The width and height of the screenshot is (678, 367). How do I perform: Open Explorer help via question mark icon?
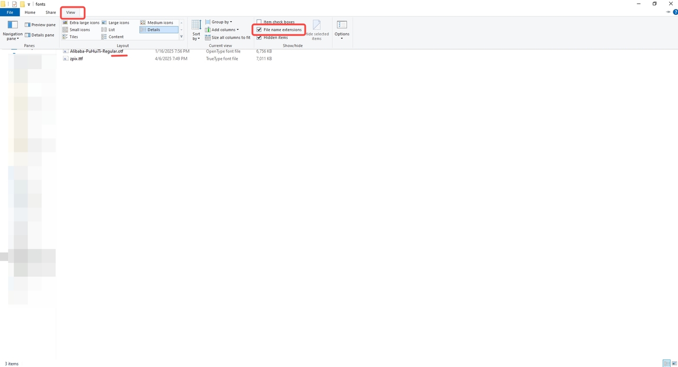(x=675, y=12)
